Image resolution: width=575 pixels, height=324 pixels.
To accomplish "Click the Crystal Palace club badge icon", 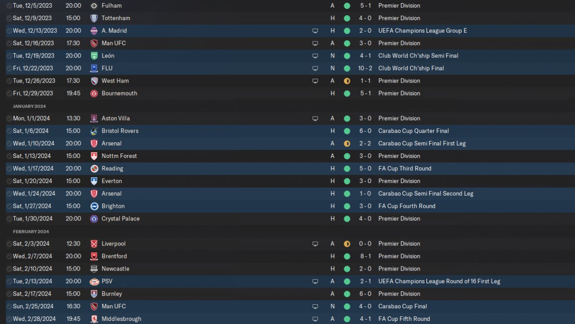I will pyautogui.click(x=94, y=219).
